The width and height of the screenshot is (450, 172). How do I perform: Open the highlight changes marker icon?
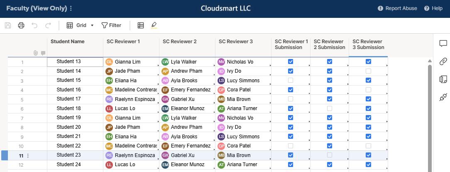[154, 25]
